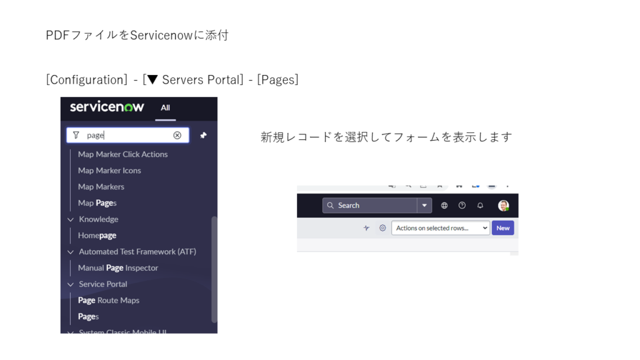Collapse the Knowledge section
The width and height of the screenshot is (640, 360).
(71, 219)
